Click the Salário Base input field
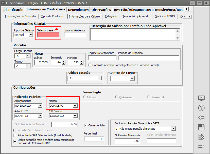The image size is (210, 154). pyautogui.click(x=48, y=35)
